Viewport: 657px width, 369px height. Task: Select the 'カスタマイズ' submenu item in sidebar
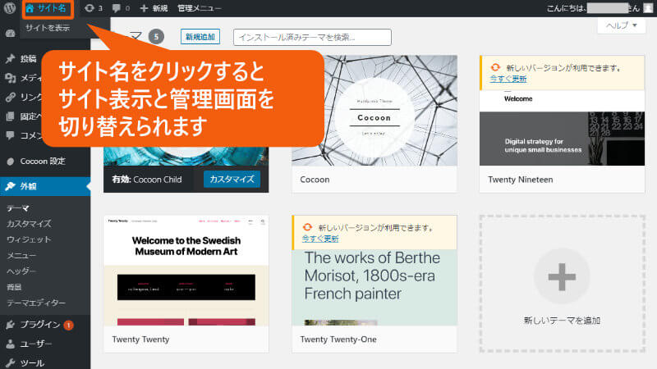29,224
